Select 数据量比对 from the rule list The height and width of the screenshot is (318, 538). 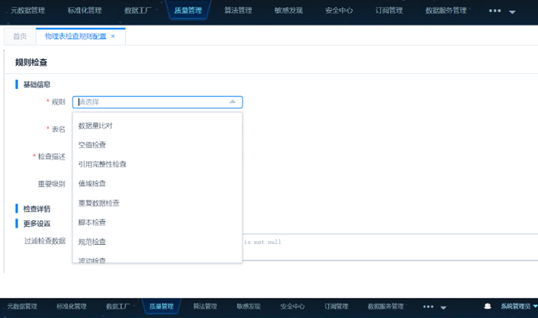(x=96, y=125)
